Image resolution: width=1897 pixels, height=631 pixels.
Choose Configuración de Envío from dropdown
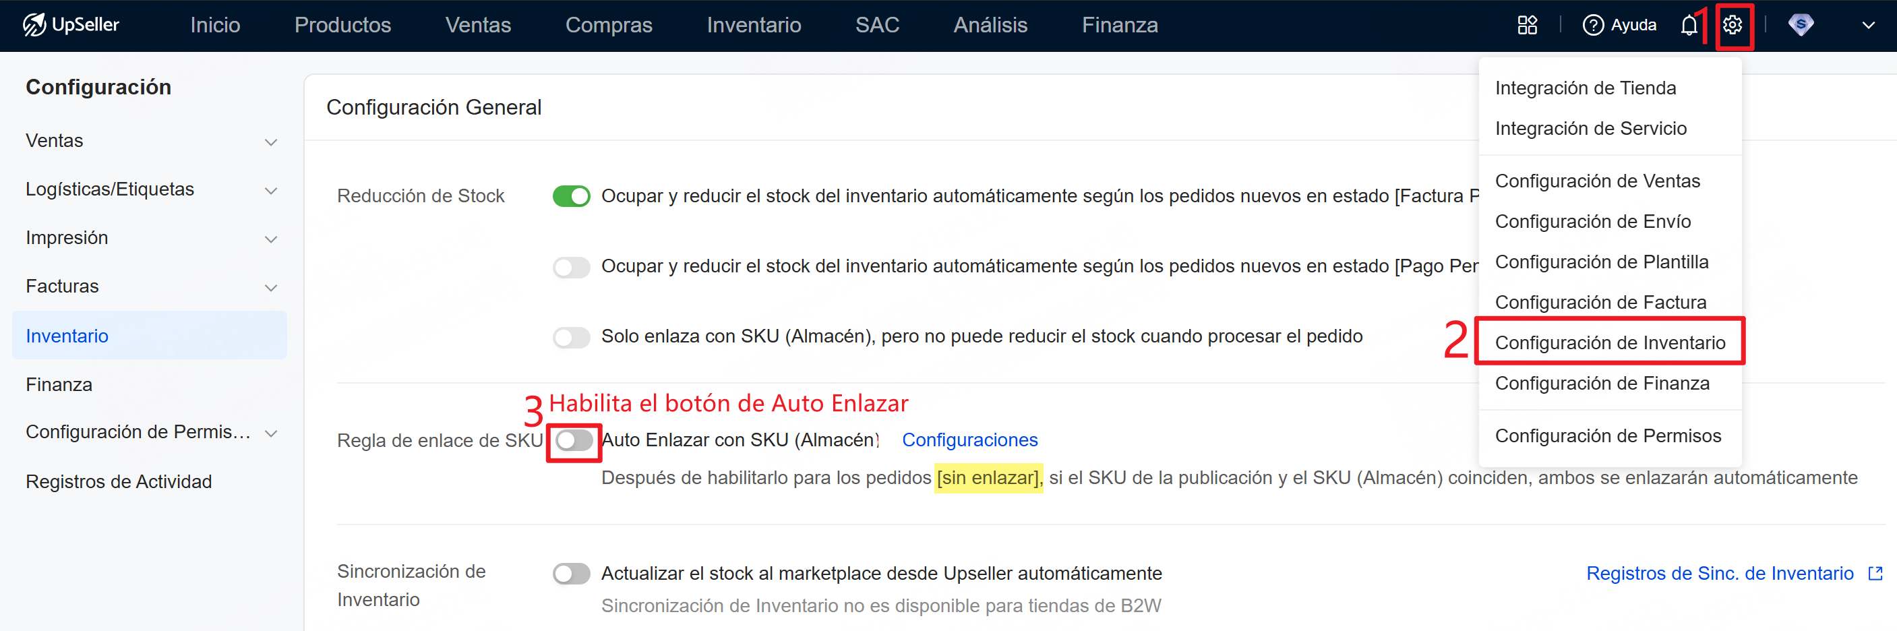pyautogui.click(x=1592, y=222)
